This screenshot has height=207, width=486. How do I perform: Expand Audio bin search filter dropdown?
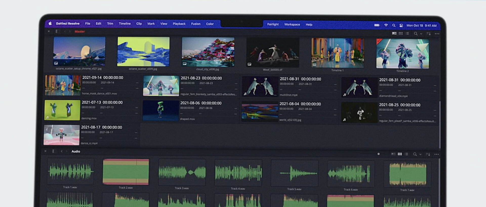(x=420, y=154)
